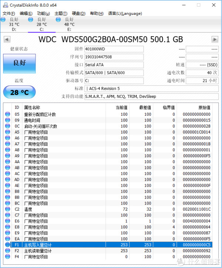The image size is (222, 268).
Task: Close the CrystalDiskInfo window
Action: tap(213, 5)
